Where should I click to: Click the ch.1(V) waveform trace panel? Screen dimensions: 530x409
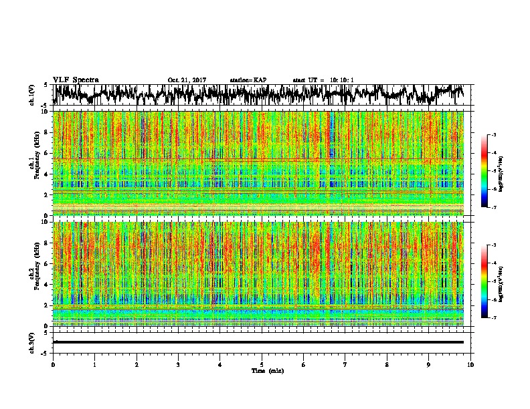pyautogui.click(x=262, y=95)
